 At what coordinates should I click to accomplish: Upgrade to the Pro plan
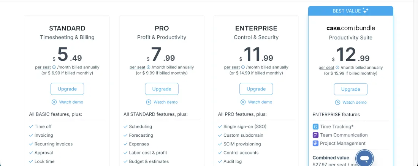click(161, 89)
